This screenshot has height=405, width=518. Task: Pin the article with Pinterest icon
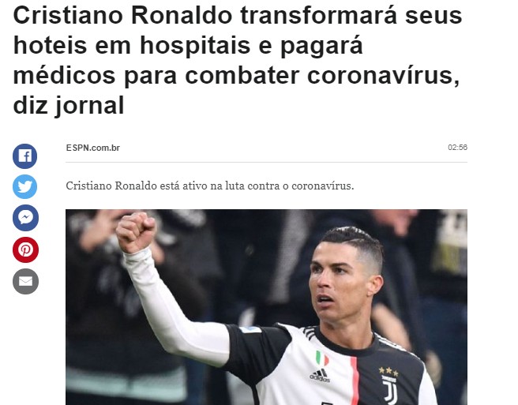pyautogui.click(x=25, y=249)
